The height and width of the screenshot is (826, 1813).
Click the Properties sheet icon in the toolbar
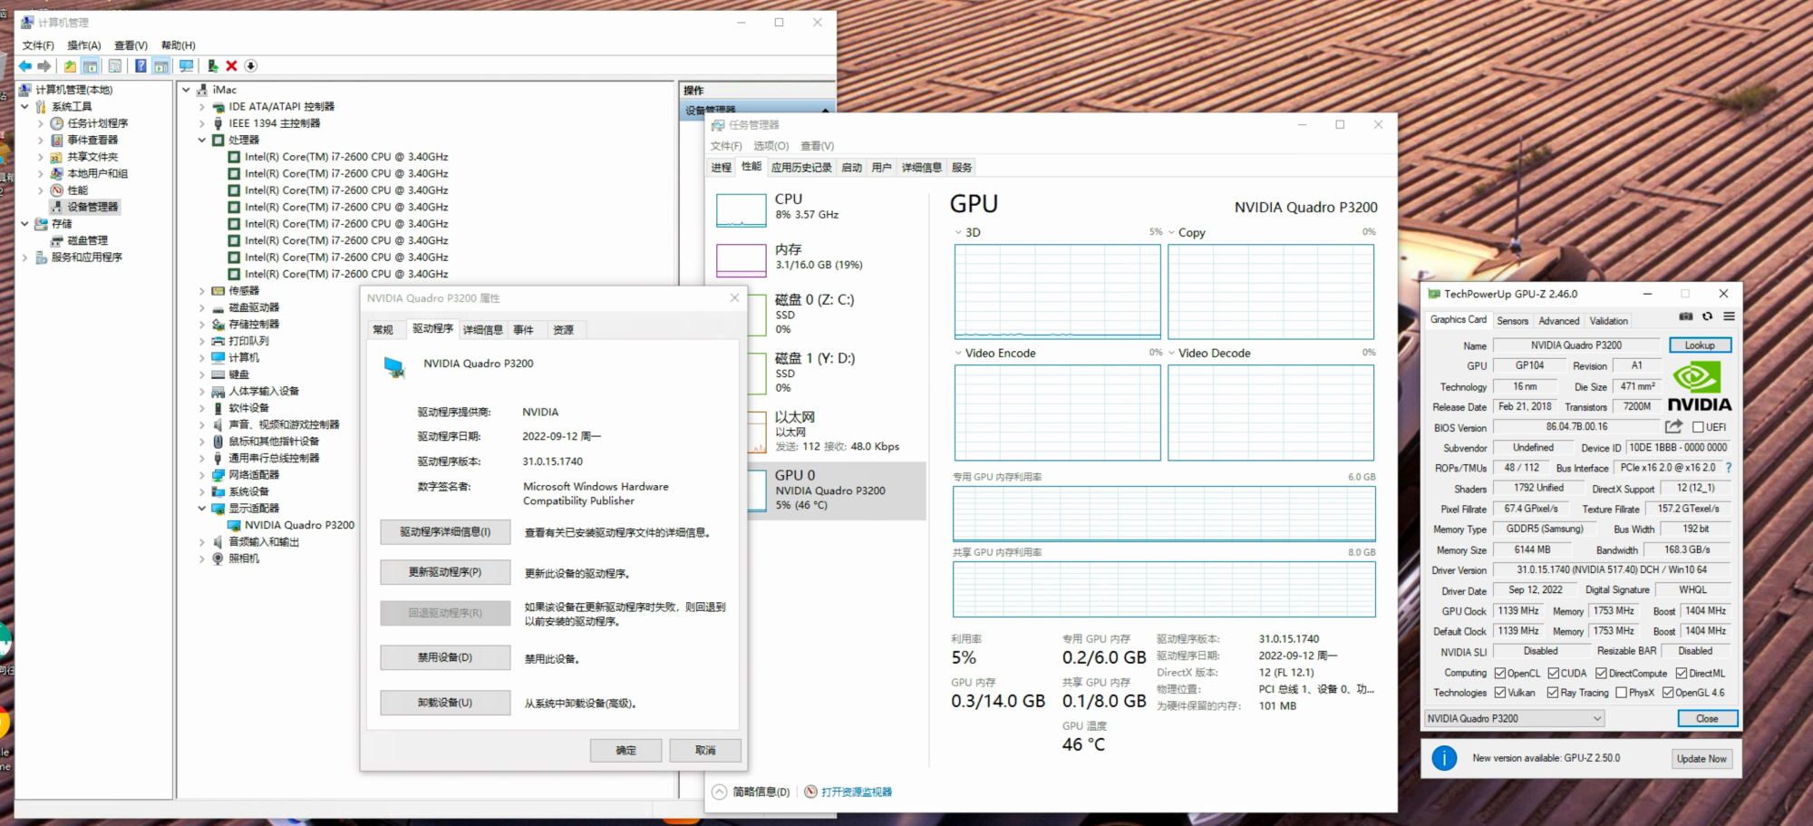tap(115, 66)
